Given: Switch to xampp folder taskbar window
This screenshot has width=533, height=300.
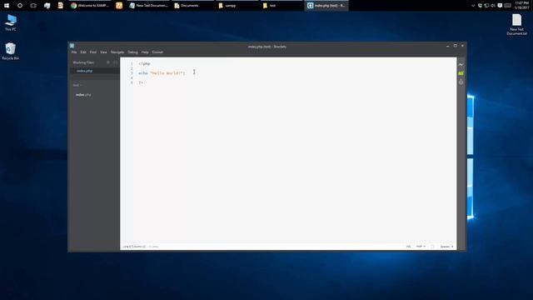Looking at the screenshot, I should pos(237,6).
